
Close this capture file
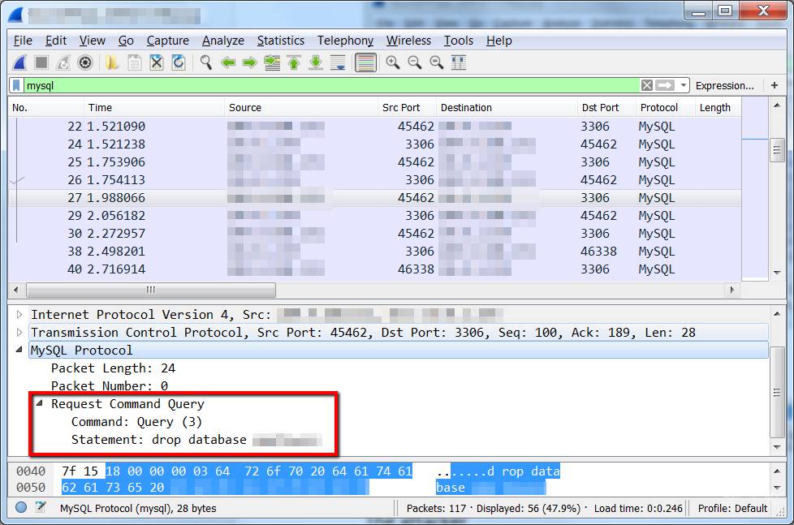(x=157, y=62)
